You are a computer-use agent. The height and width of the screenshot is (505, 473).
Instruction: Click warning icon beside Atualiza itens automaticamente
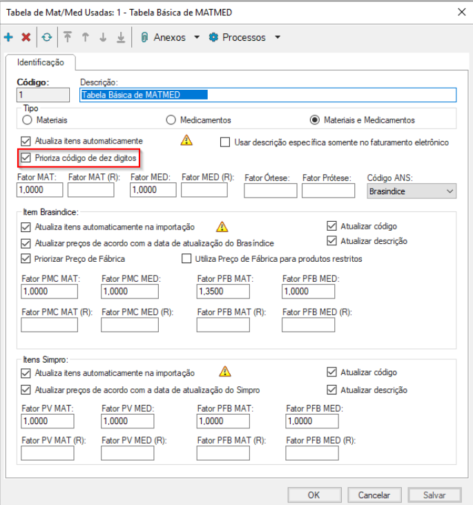click(x=186, y=140)
